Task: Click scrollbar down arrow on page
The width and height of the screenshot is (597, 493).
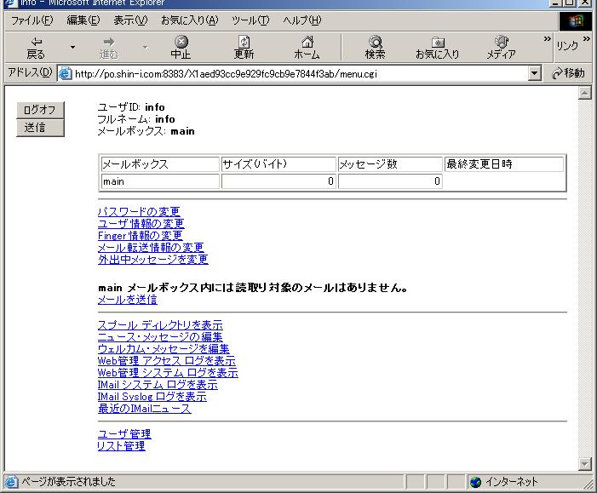Action: (584, 464)
